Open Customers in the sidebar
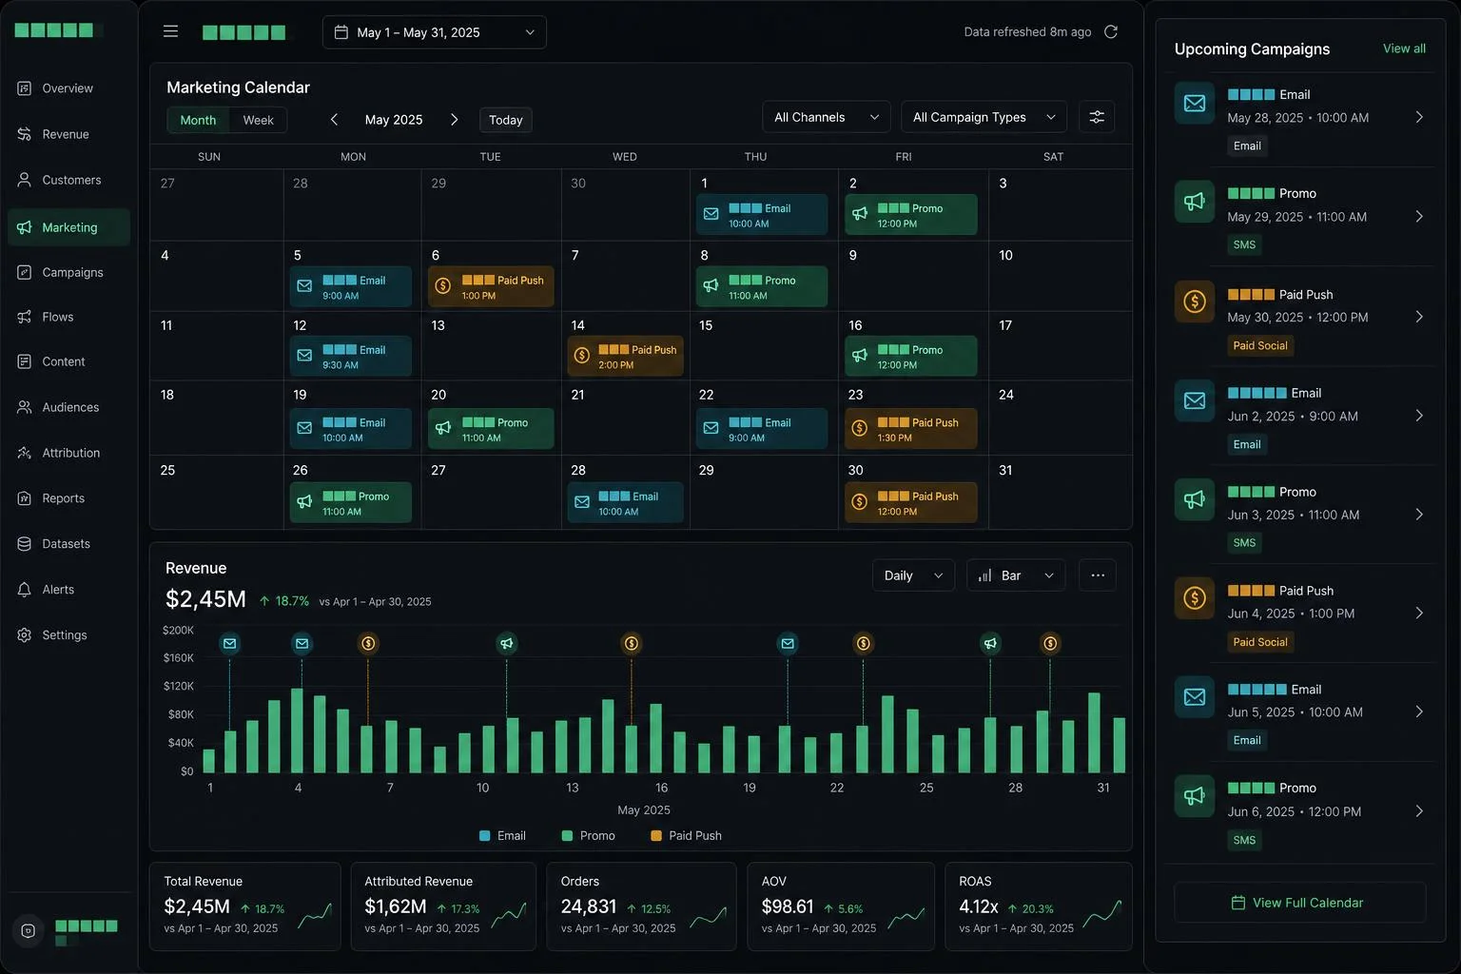This screenshot has width=1461, height=974. pos(69,180)
